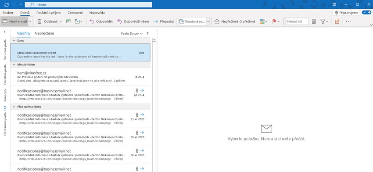Reverse sort order with the up arrow
Screen dimensions: 373x172
147,34
